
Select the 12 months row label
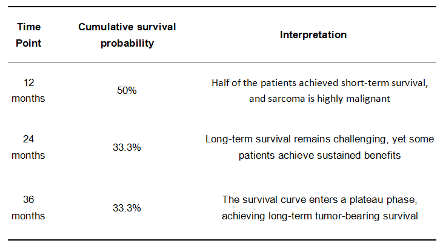28,90
